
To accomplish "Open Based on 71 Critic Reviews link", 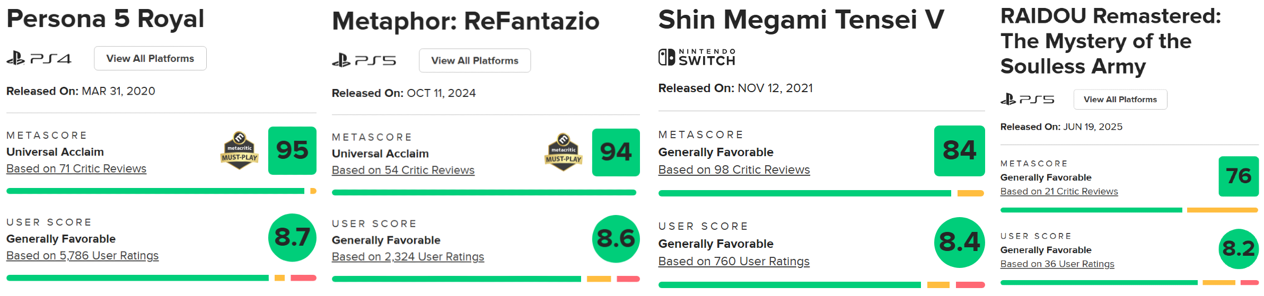I will [x=76, y=168].
